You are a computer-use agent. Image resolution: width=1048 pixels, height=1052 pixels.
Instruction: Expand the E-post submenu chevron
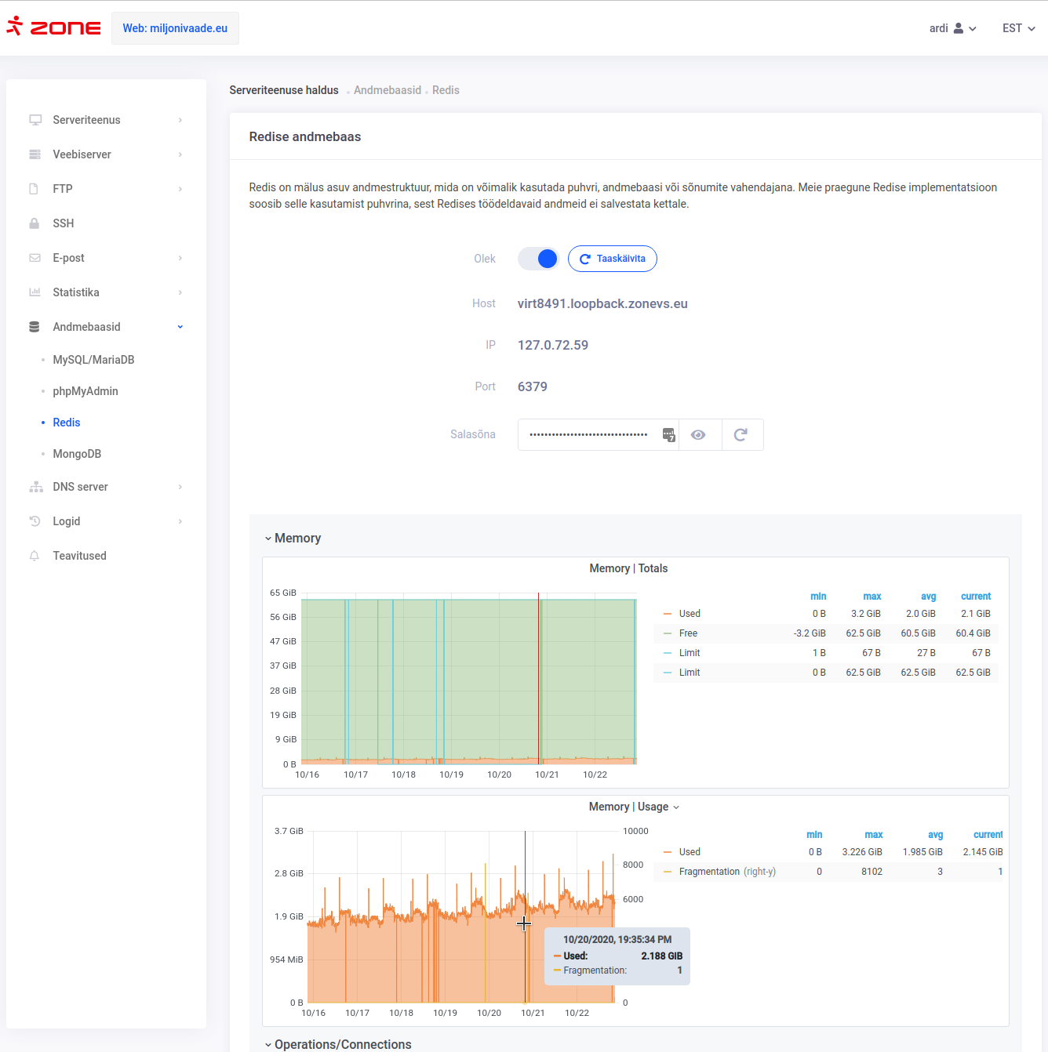[180, 258]
